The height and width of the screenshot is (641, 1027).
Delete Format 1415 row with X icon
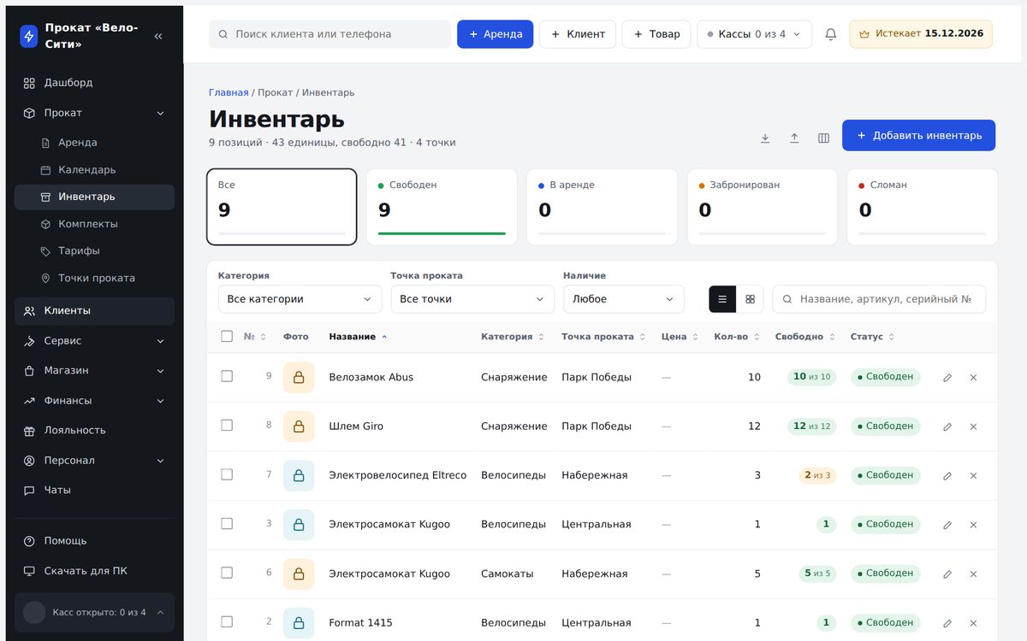(x=973, y=623)
